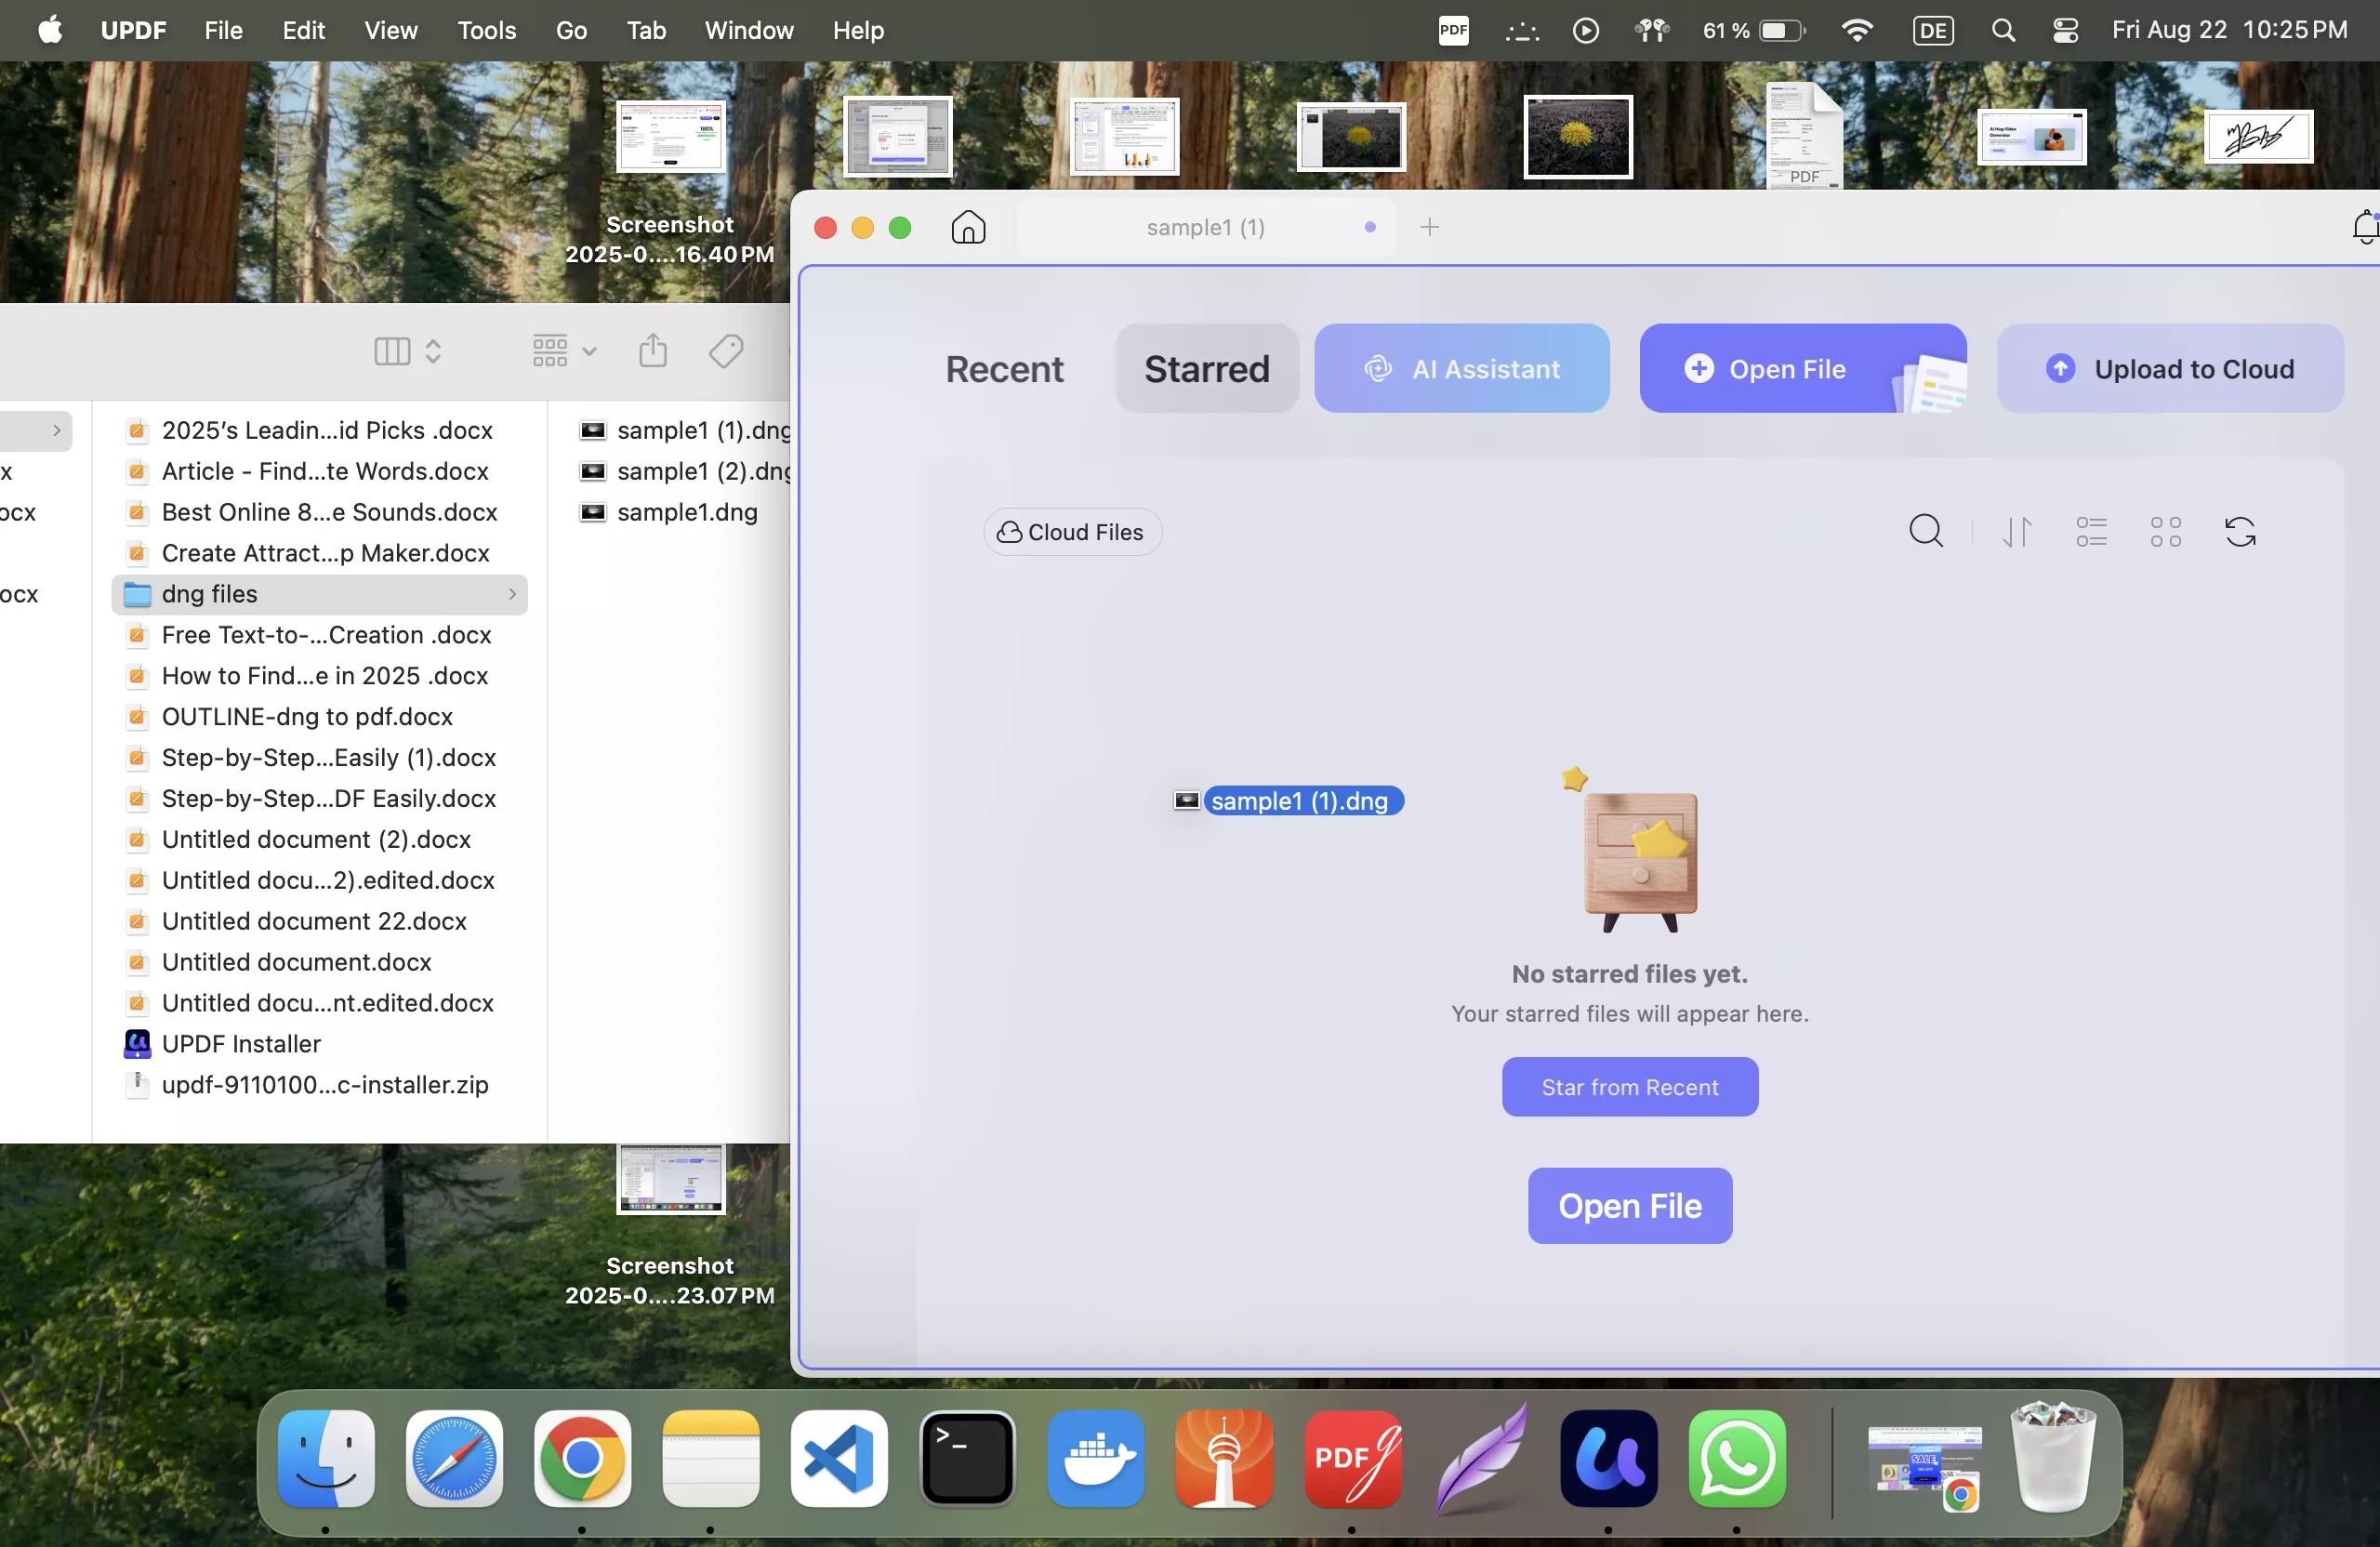The width and height of the screenshot is (2380, 1547).
Task: Click the Cloud Files button
Action: [1072, 532]
